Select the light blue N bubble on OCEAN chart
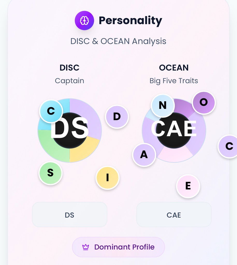This screenshot has height=265, width=237. 163,105
